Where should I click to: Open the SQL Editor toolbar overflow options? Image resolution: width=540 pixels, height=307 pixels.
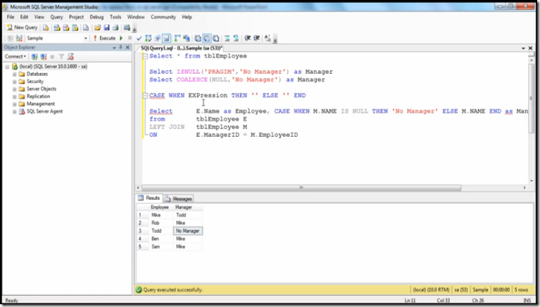pyautogui.click(x=275, y=39)
